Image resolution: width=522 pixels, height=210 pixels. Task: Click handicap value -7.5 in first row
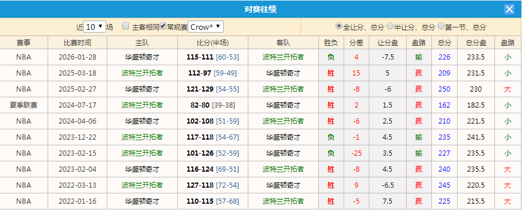point(388,57)
